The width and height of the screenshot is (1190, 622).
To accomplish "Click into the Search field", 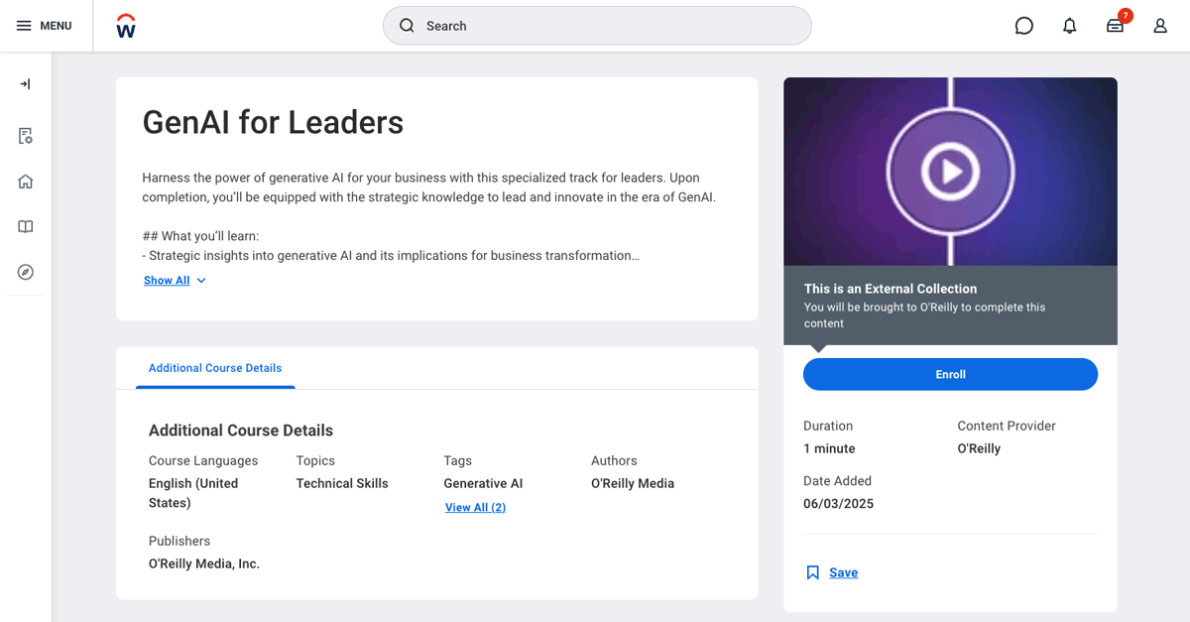I will pos(597,26).
